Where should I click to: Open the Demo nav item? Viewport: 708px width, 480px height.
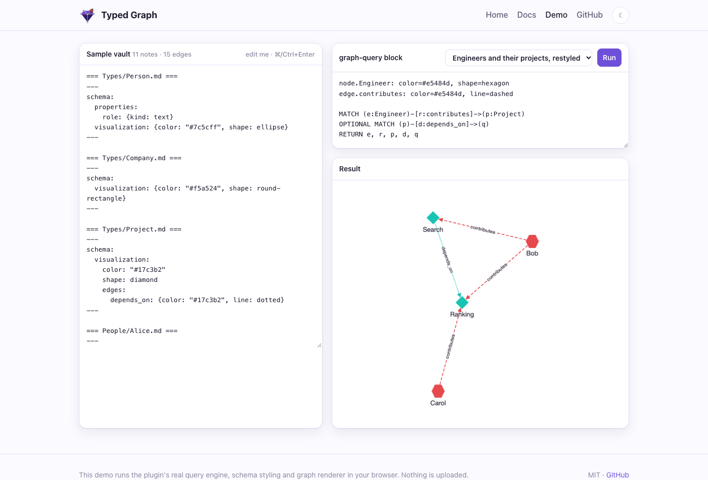coord(556,15)
